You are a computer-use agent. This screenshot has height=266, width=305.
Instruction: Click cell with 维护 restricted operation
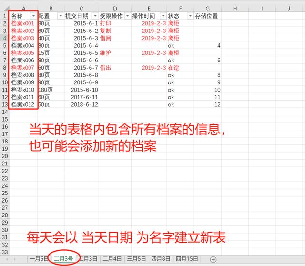pos(115,53)
